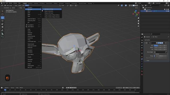Screen dimensions: 170x95
Task: Click Duplicate Objects menu entry
Action: point(33,19)
